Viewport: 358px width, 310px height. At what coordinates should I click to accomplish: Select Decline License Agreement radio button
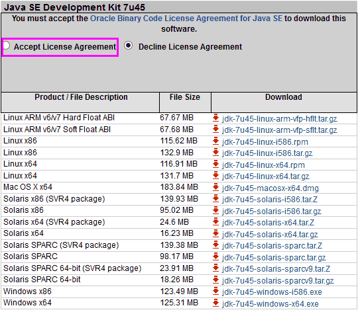coord(129,46)
